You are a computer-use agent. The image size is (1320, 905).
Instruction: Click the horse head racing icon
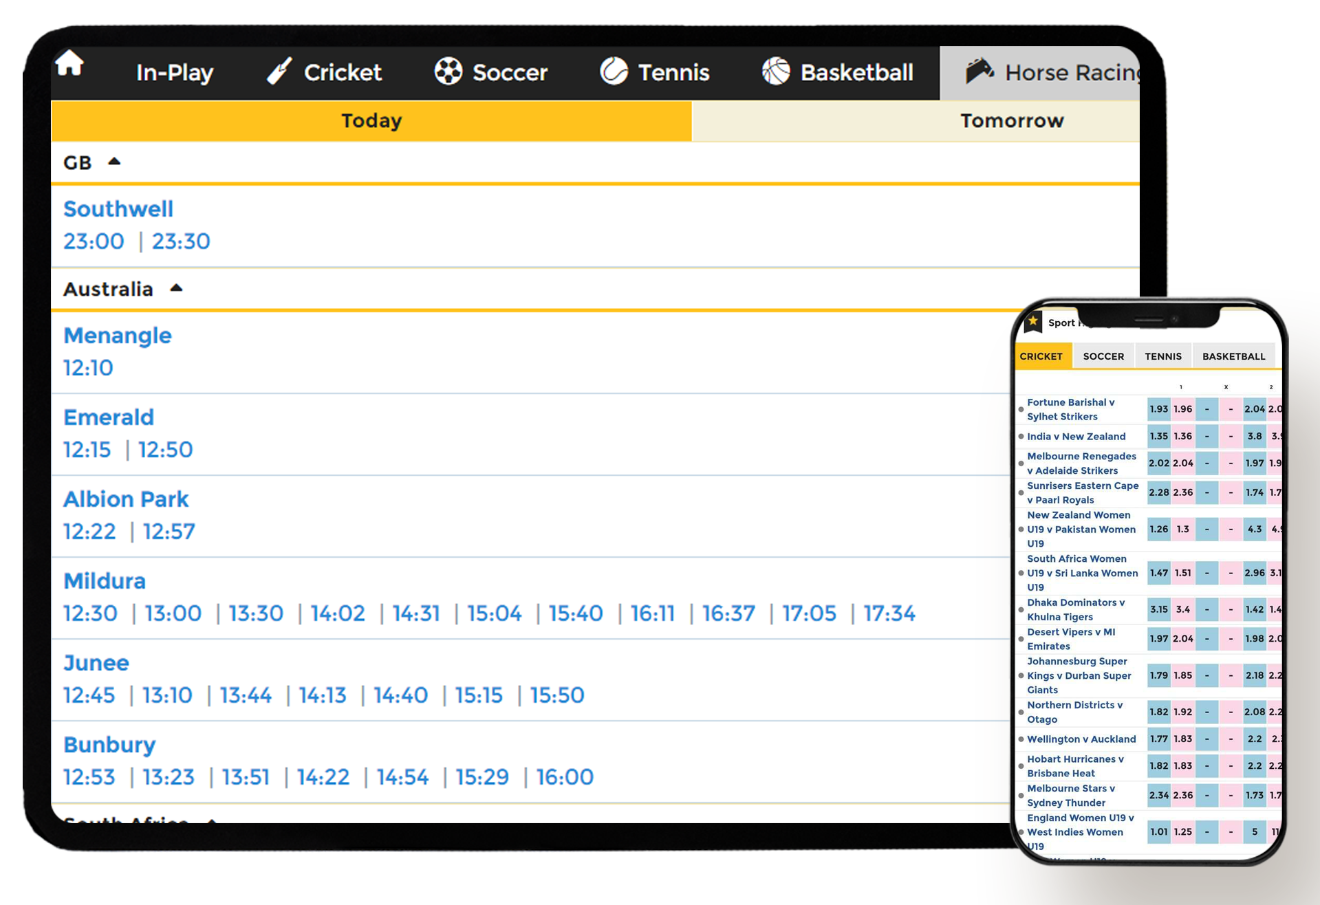[x=980, y=71]
